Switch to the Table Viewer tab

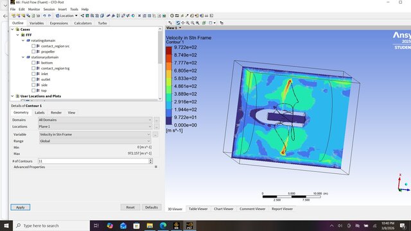tap(198, 209)
